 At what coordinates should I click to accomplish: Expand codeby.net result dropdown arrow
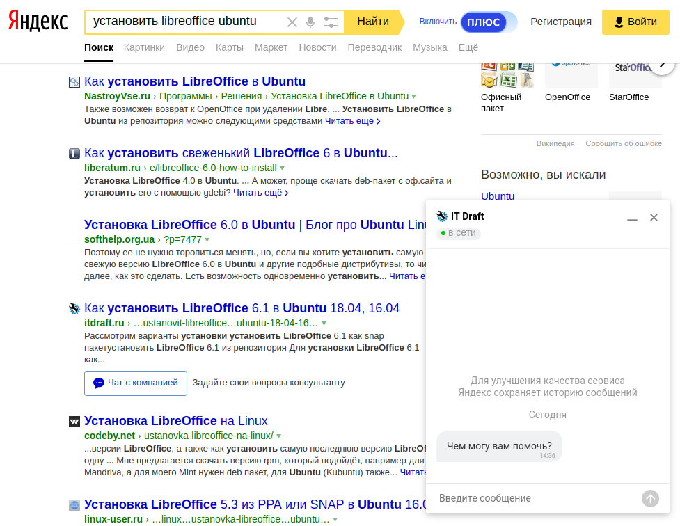279,436
